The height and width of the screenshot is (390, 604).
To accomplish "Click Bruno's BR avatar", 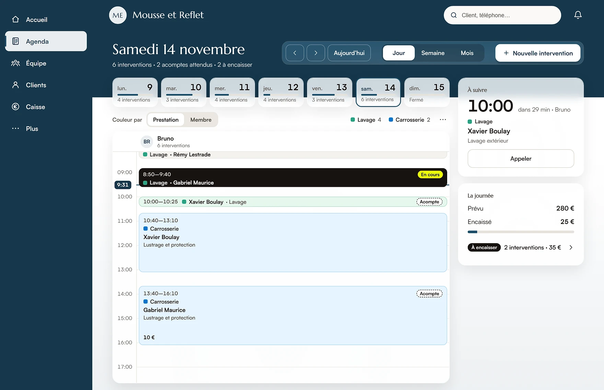I will coord(147,142).
